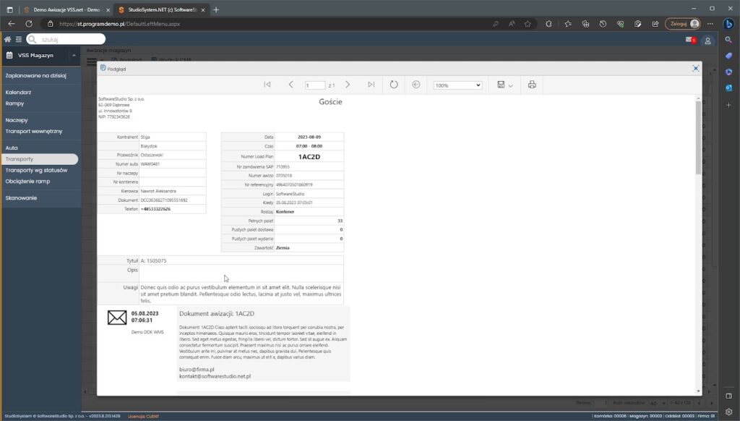Image resolution: width=740 pixels, height=421 pixels.
Task: Click the report vertical scrollbar
Action: coord(697,137)
